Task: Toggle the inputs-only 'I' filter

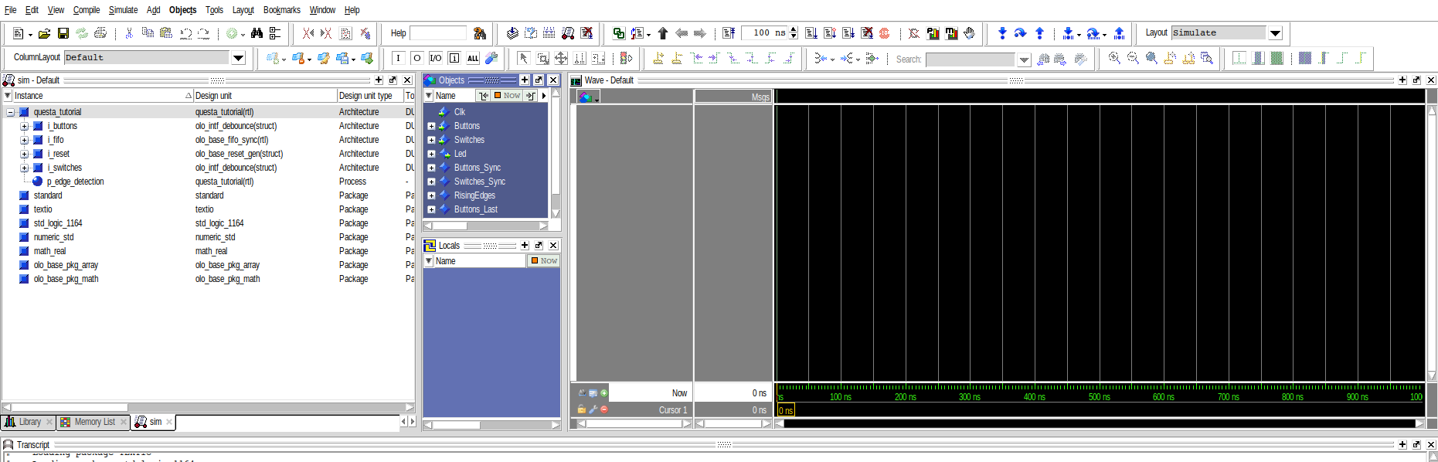Action: point(398,58)
